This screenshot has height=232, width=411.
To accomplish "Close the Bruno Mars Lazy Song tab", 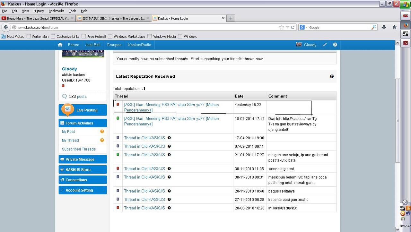I will pos(72,18).
